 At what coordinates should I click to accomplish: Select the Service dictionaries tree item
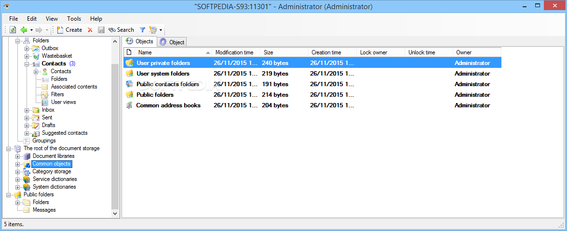click(x=54, y=179)
